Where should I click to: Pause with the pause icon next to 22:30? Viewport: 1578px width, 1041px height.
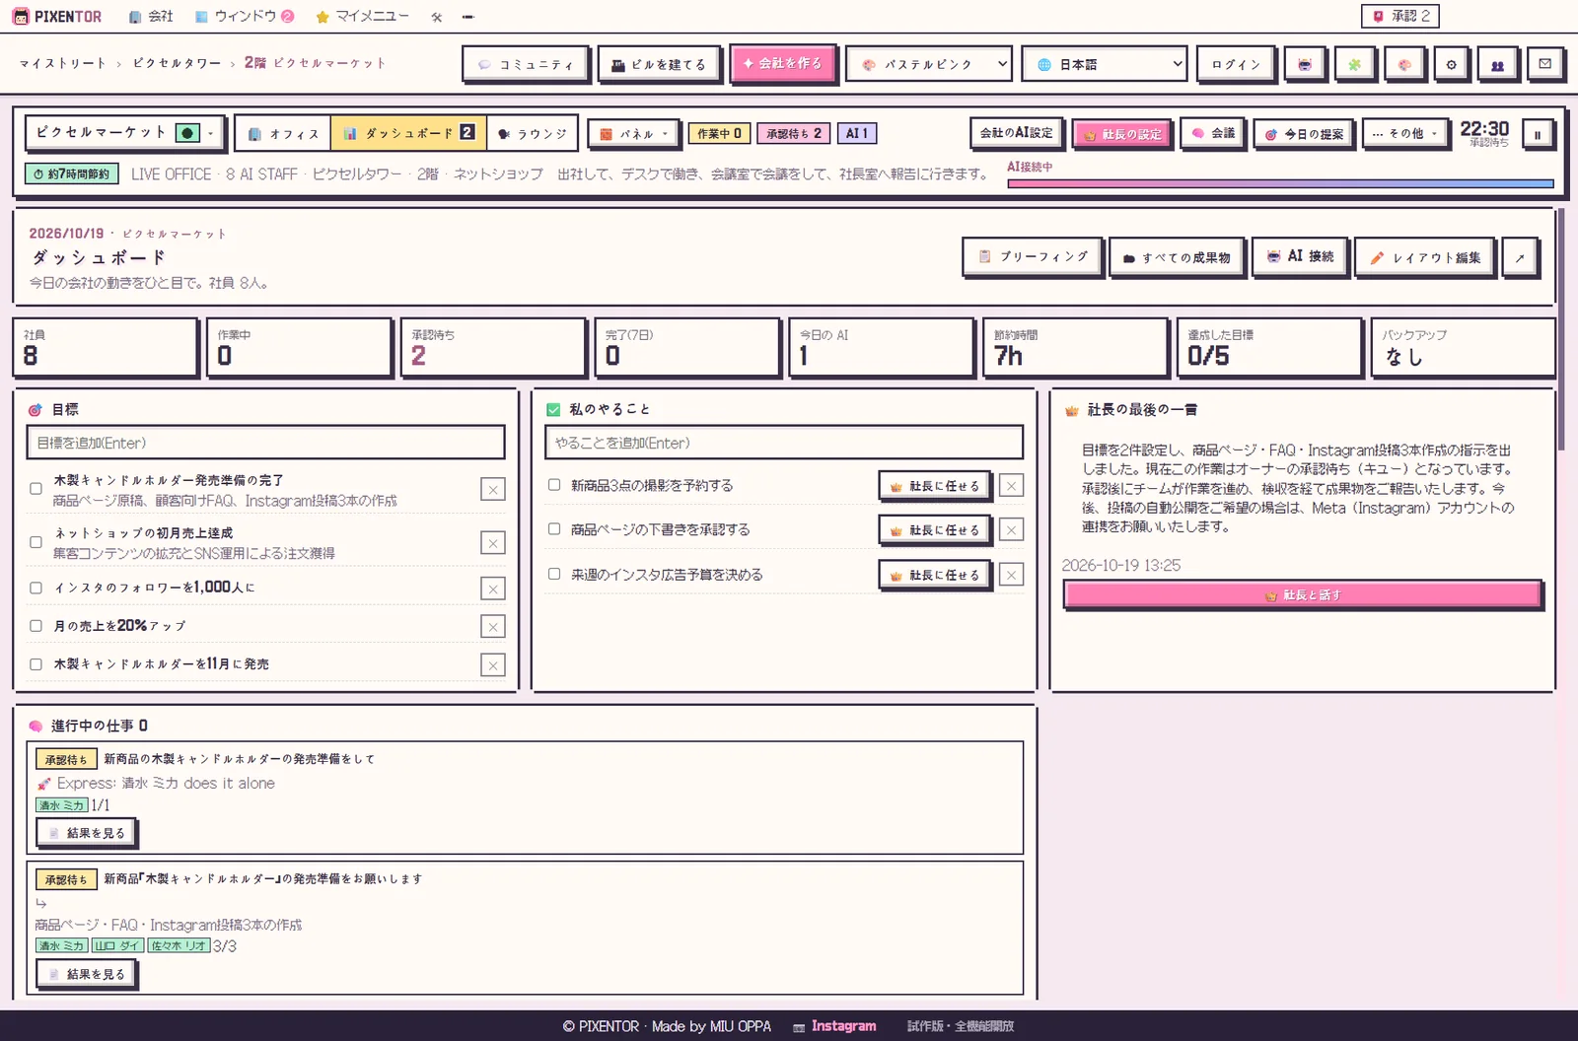[x=1538, y=134]
